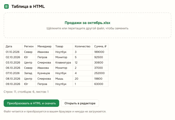
Task: Click Преобразовать в HTML и скачать button
Action: pyautogui.click(x=31, y=103)
